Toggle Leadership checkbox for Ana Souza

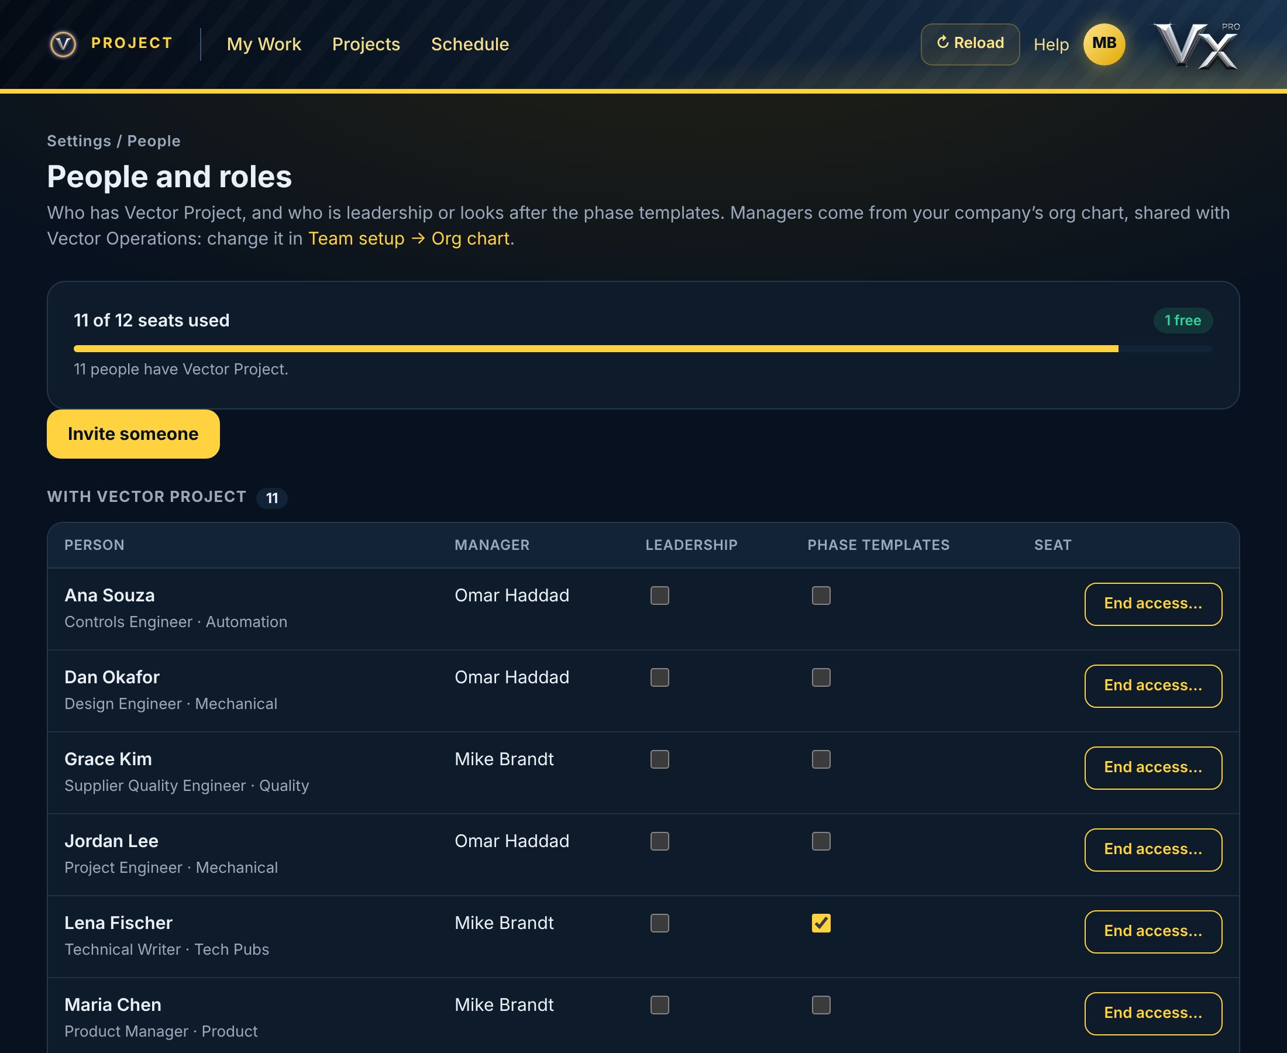(659, 595)
